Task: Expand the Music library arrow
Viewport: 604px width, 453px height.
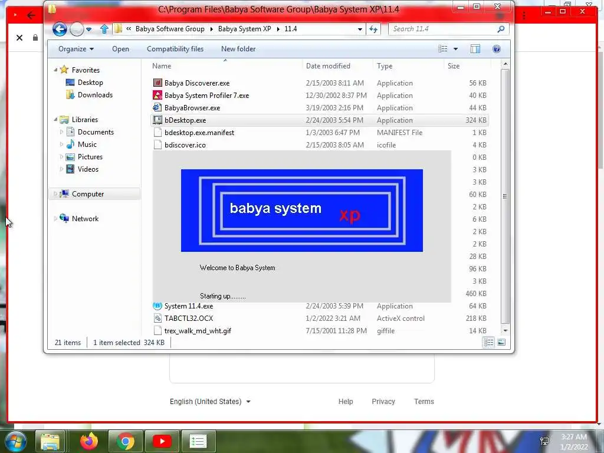Action: point(61,144)
